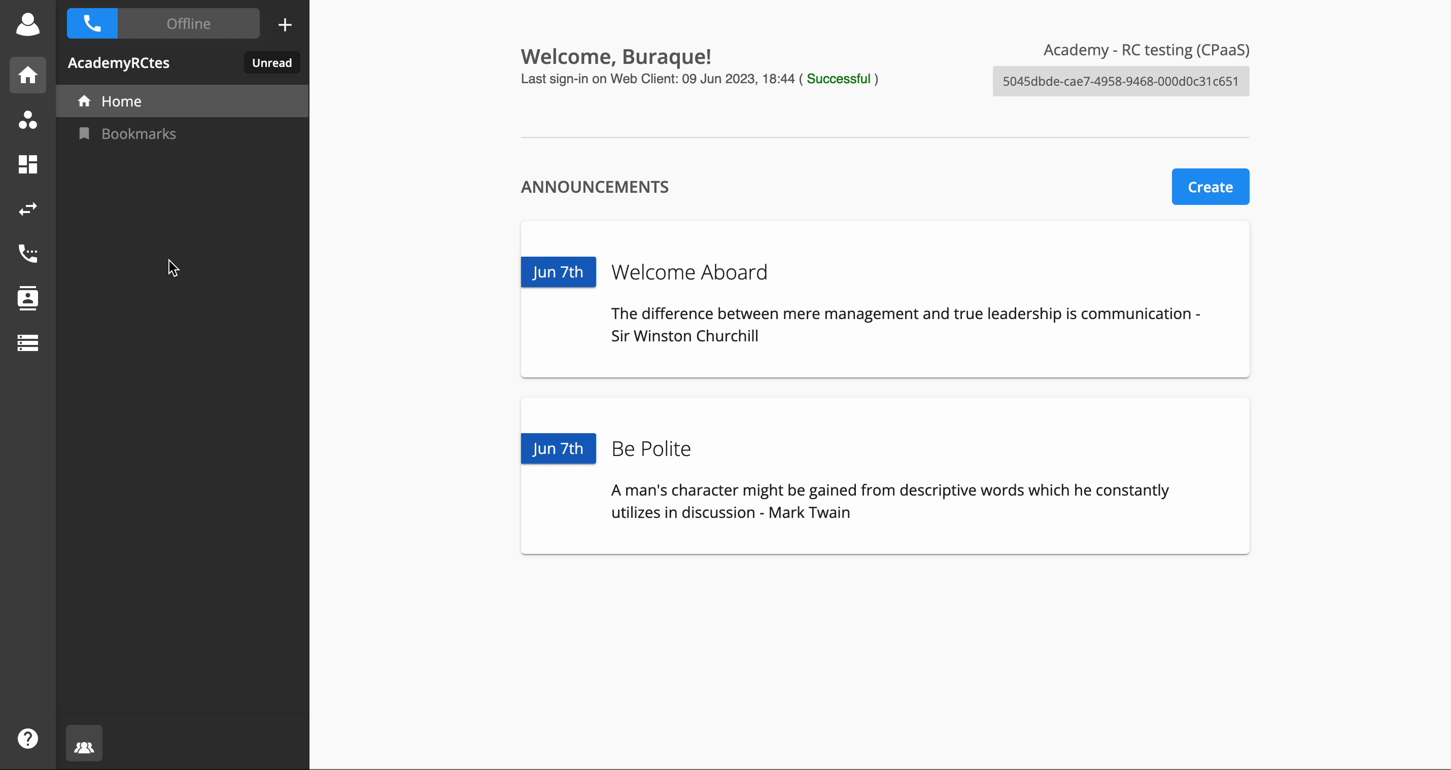This screenshot has width=1451, height=770.
Task: Click the Create announcement button
Action: [x=1210, y=187]
